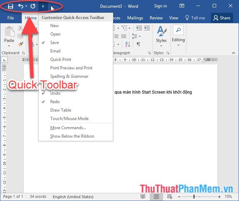Enable Open in the customize menu
239x201 pixels.
(76, 34)
